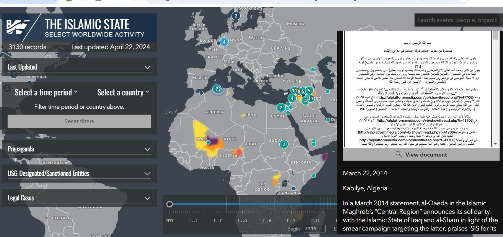Screen dimensions: 503x237
Task: Open the cluster marker near Stockholm
Action: coord(236,16)
